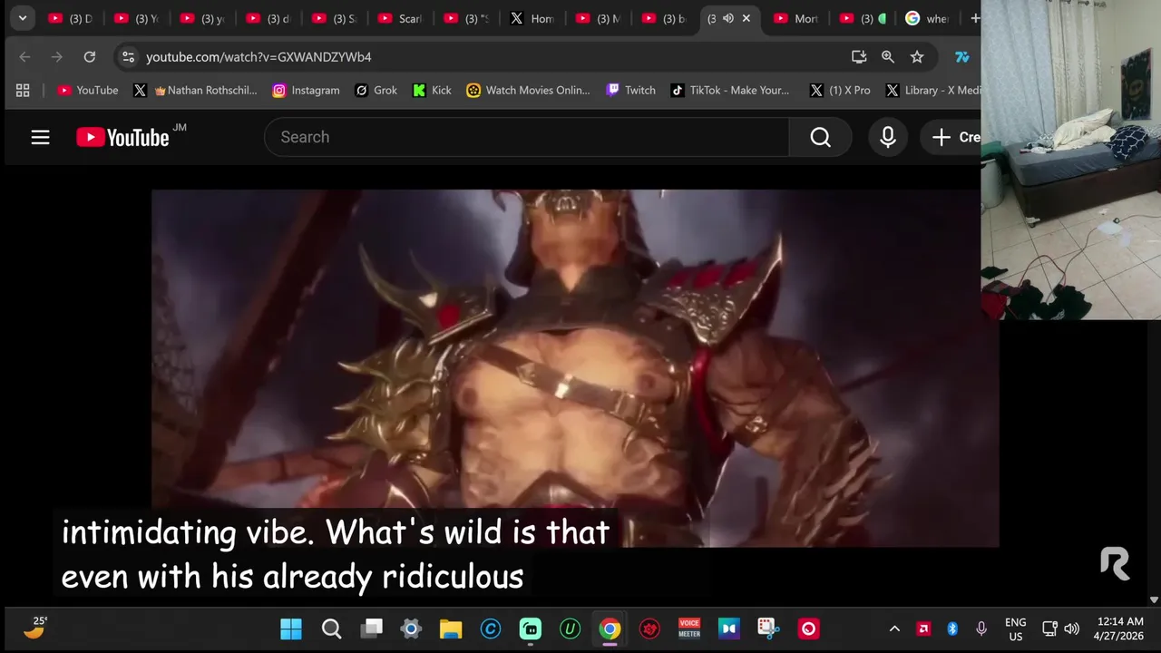
Task: Open the Nathan Rothschild X bookmark
Action: tap(196, 90)
